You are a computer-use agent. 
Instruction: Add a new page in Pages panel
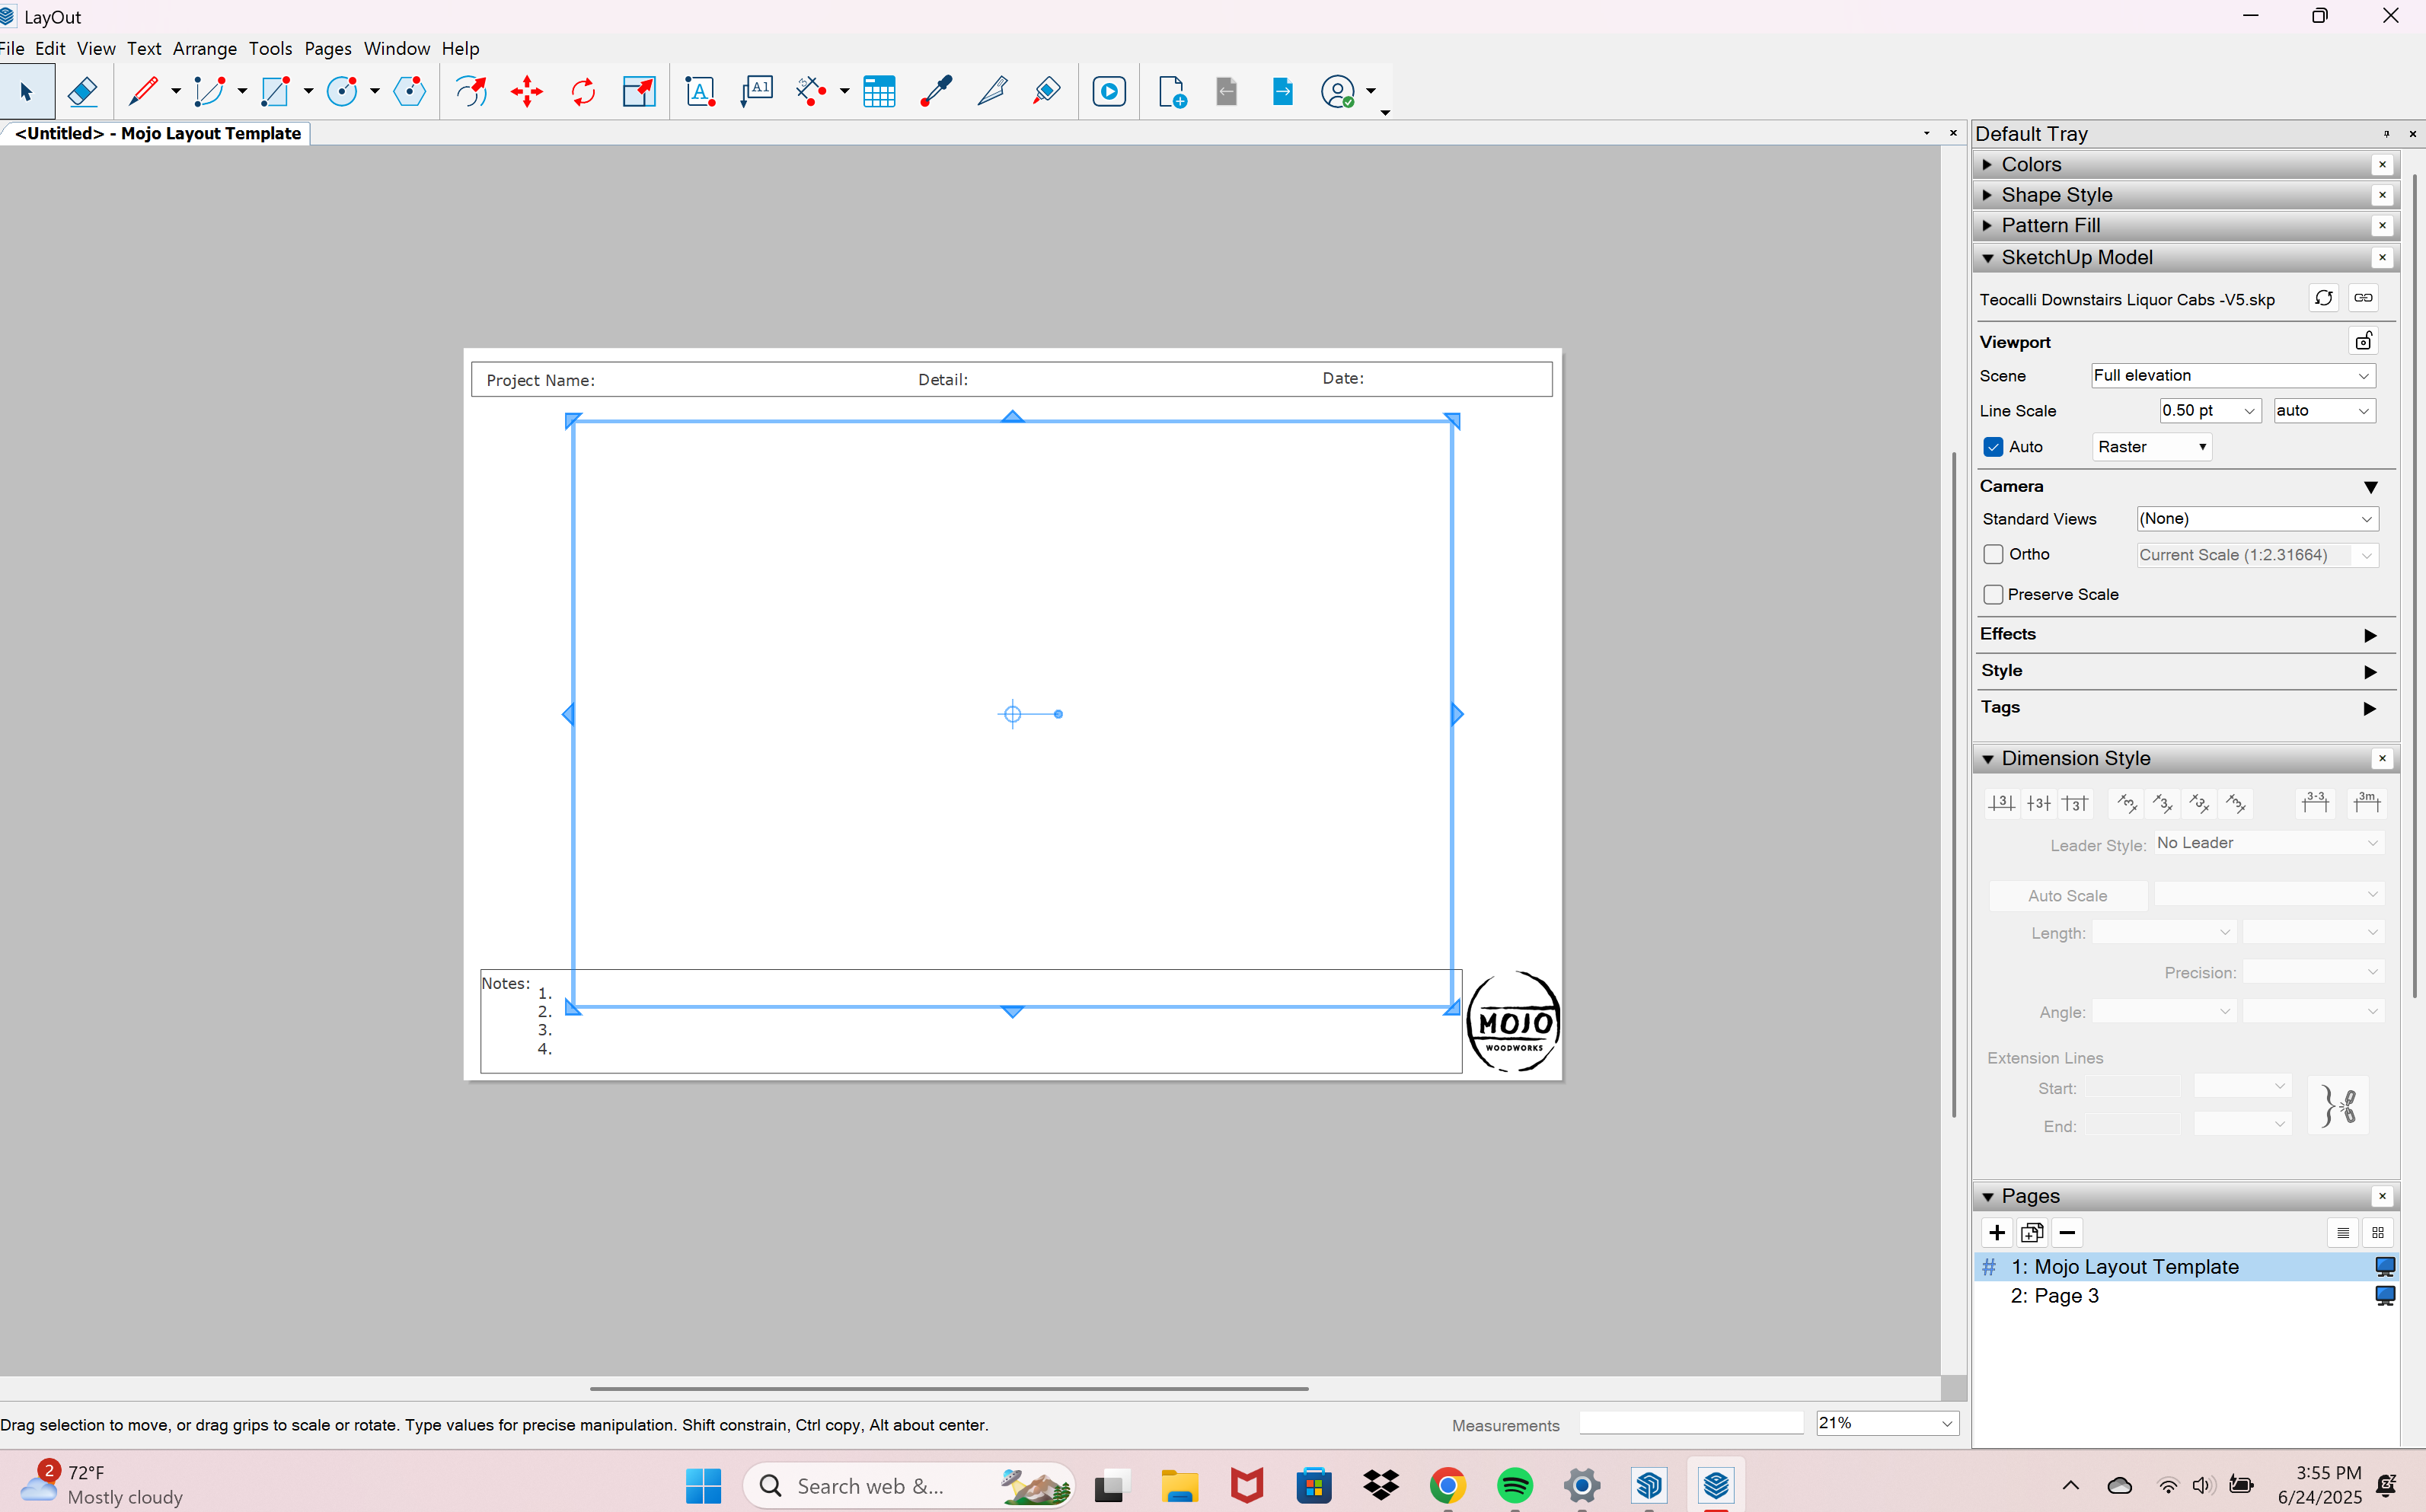click(x=1997, y=1233)
